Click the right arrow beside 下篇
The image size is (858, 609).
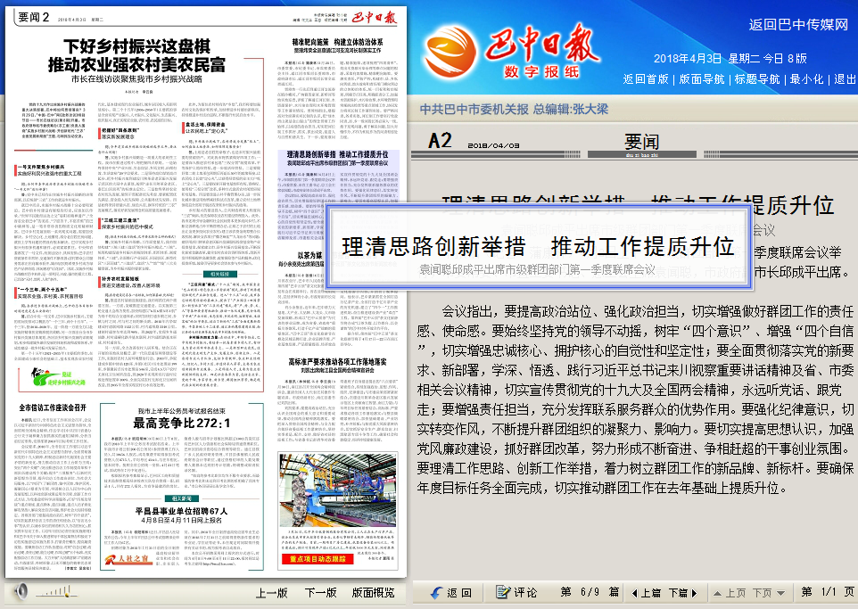[x=695, y=593]
